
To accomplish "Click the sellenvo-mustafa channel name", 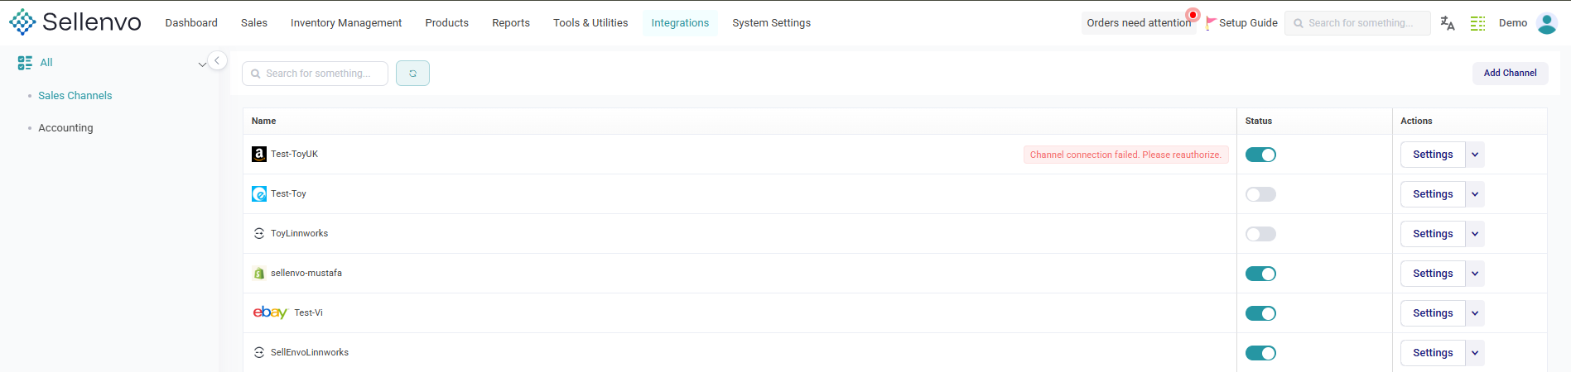I will [306, 274].
